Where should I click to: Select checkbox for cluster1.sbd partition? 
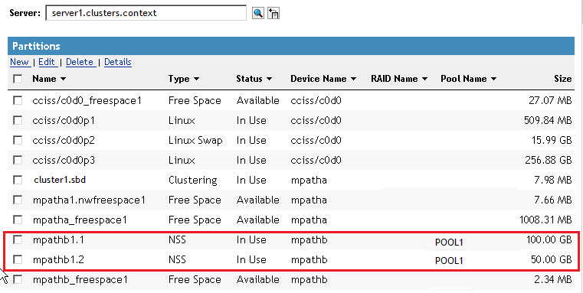(x=18, y=180)
